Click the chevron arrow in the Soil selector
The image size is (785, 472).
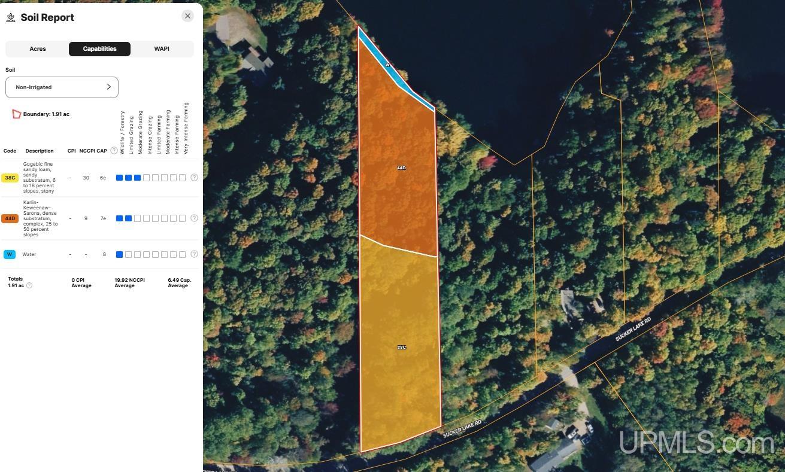click(109, 87)
